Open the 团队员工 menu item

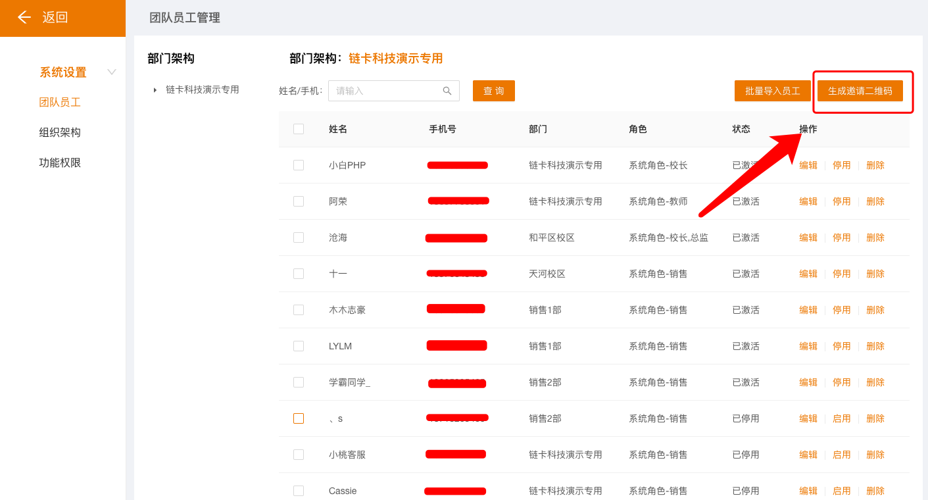tap(60, 102)
